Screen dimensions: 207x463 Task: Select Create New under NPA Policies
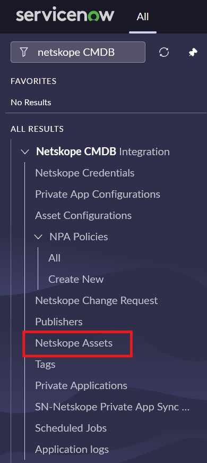click(x=76, y=279)
